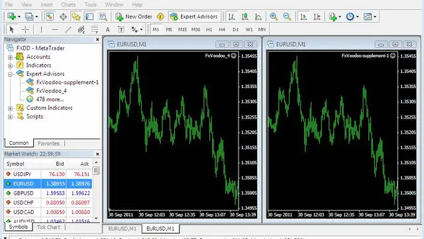The width and height of the screenshot is (424, 239).
Task: Zoom in on the chart
Action: tap(274, 17)
